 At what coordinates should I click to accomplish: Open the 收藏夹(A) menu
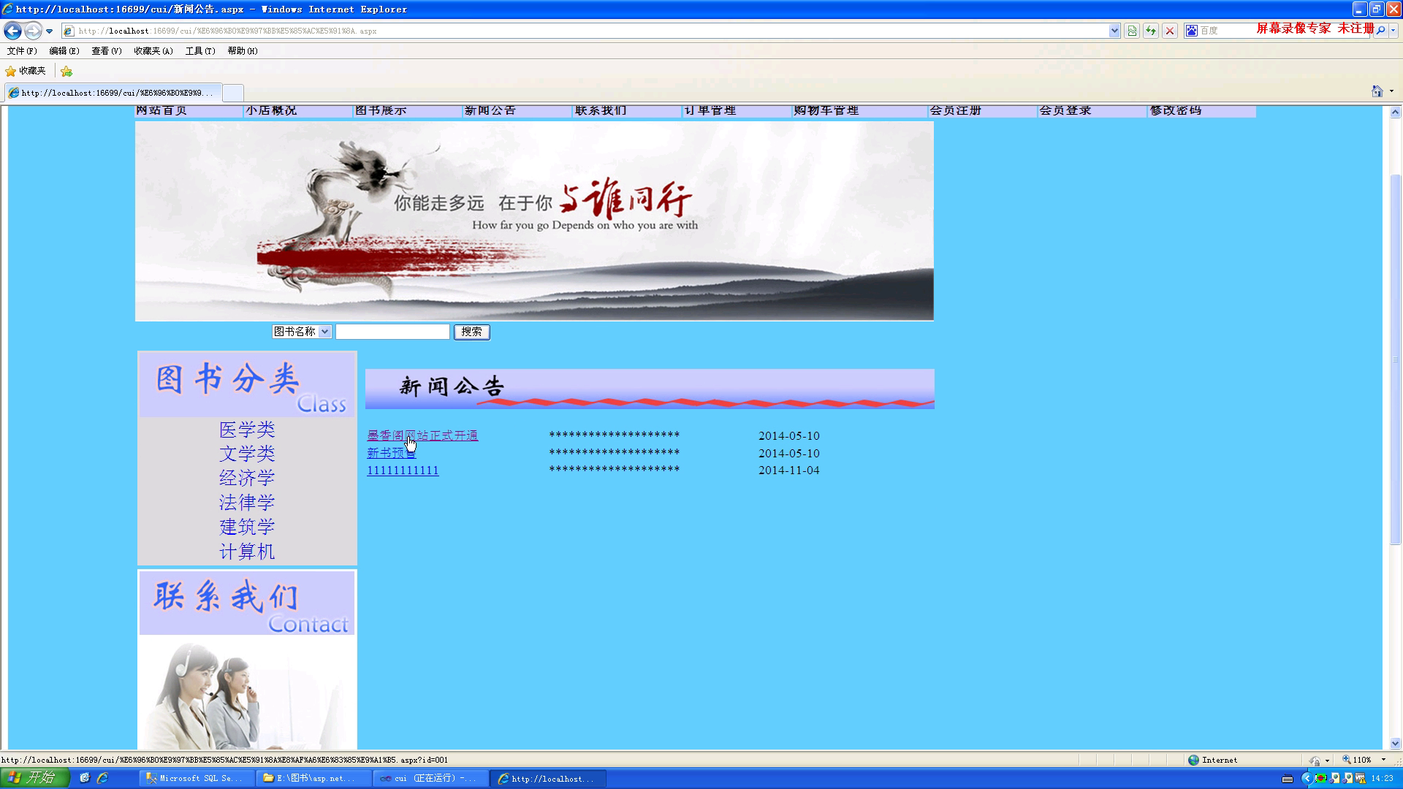[x=153, y=51]
